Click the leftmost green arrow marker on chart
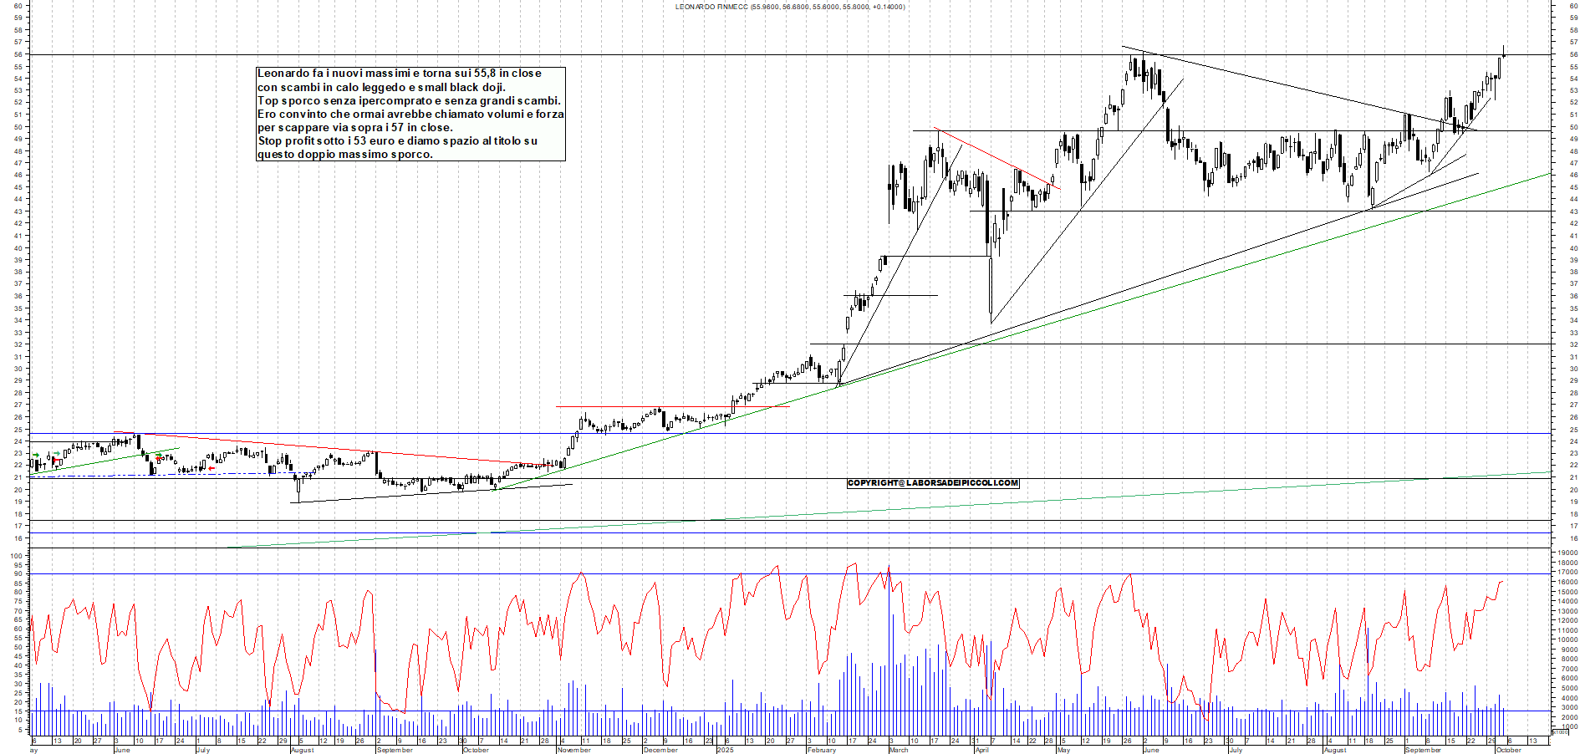1580x754 pixels. click(35, 455)
